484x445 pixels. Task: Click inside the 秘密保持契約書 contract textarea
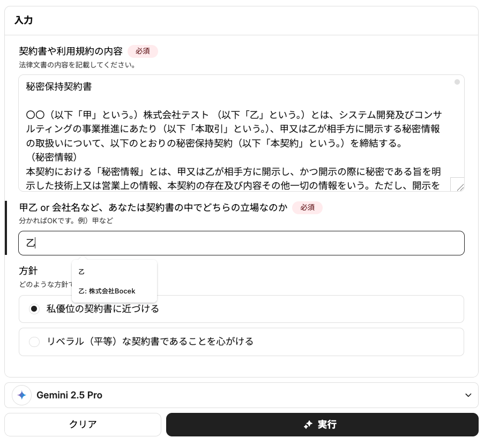[x=236, y=133]
